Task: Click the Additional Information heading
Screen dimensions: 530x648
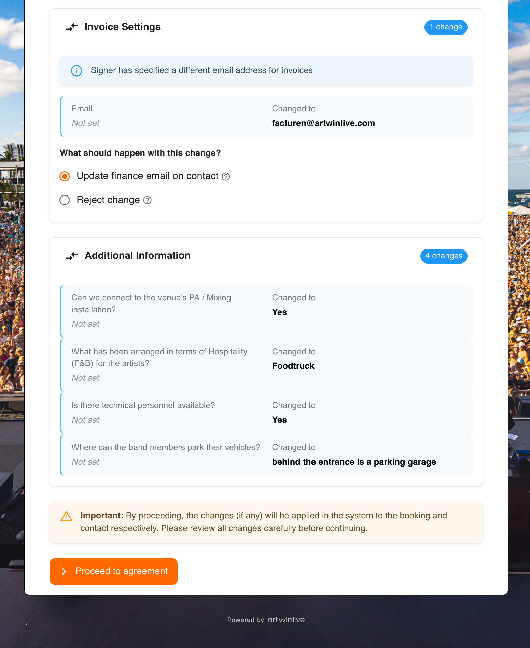Action: (137, 256)
